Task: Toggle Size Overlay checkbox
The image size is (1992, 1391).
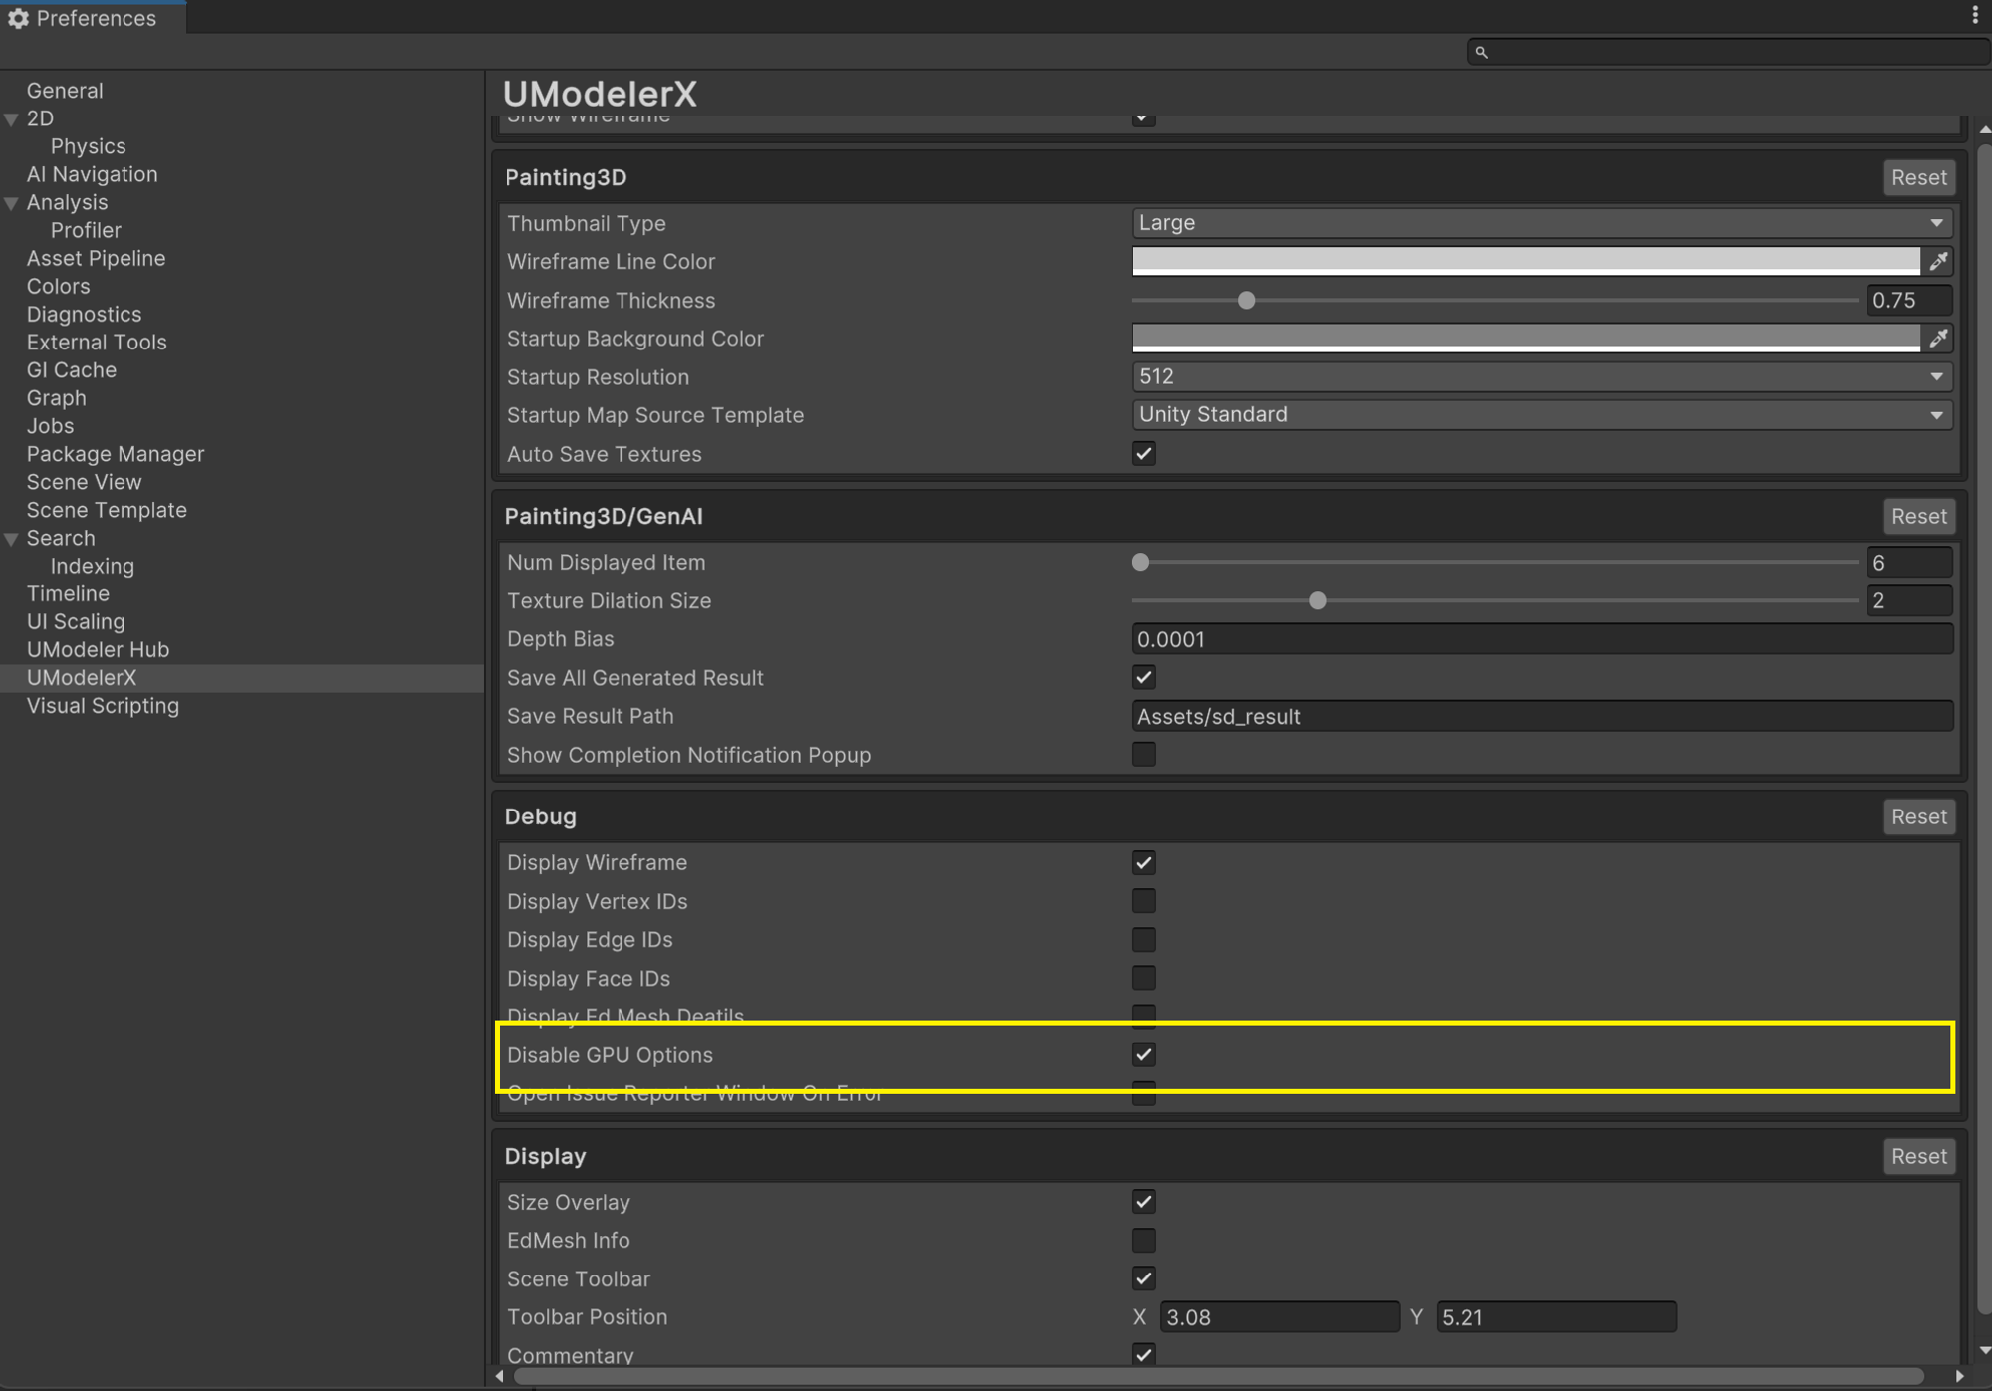Action: (x=1144, y=1202)
